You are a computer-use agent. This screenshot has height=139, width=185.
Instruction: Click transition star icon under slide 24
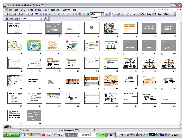(104, 71)
